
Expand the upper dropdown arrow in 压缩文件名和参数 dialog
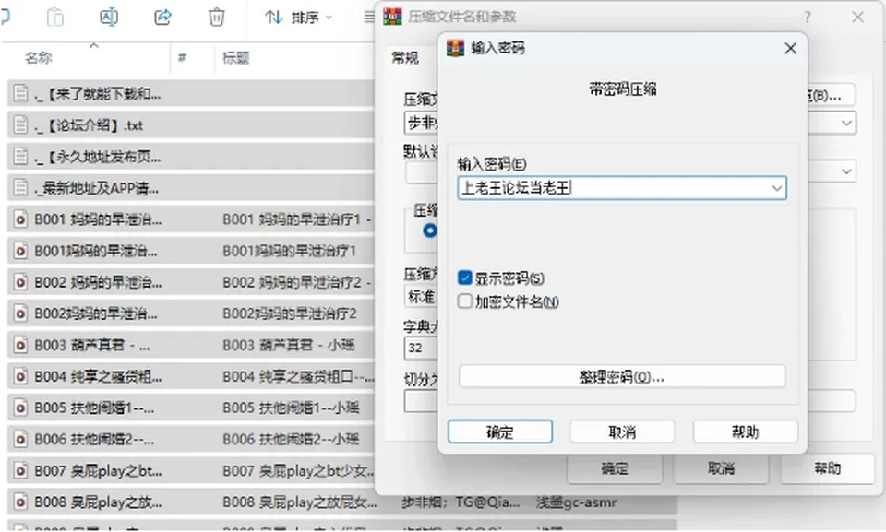[x=846, y=124]
